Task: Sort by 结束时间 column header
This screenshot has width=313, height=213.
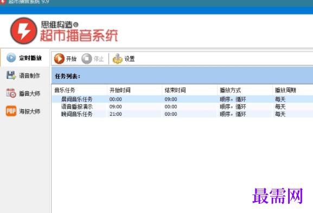Action: pos(190,90)
